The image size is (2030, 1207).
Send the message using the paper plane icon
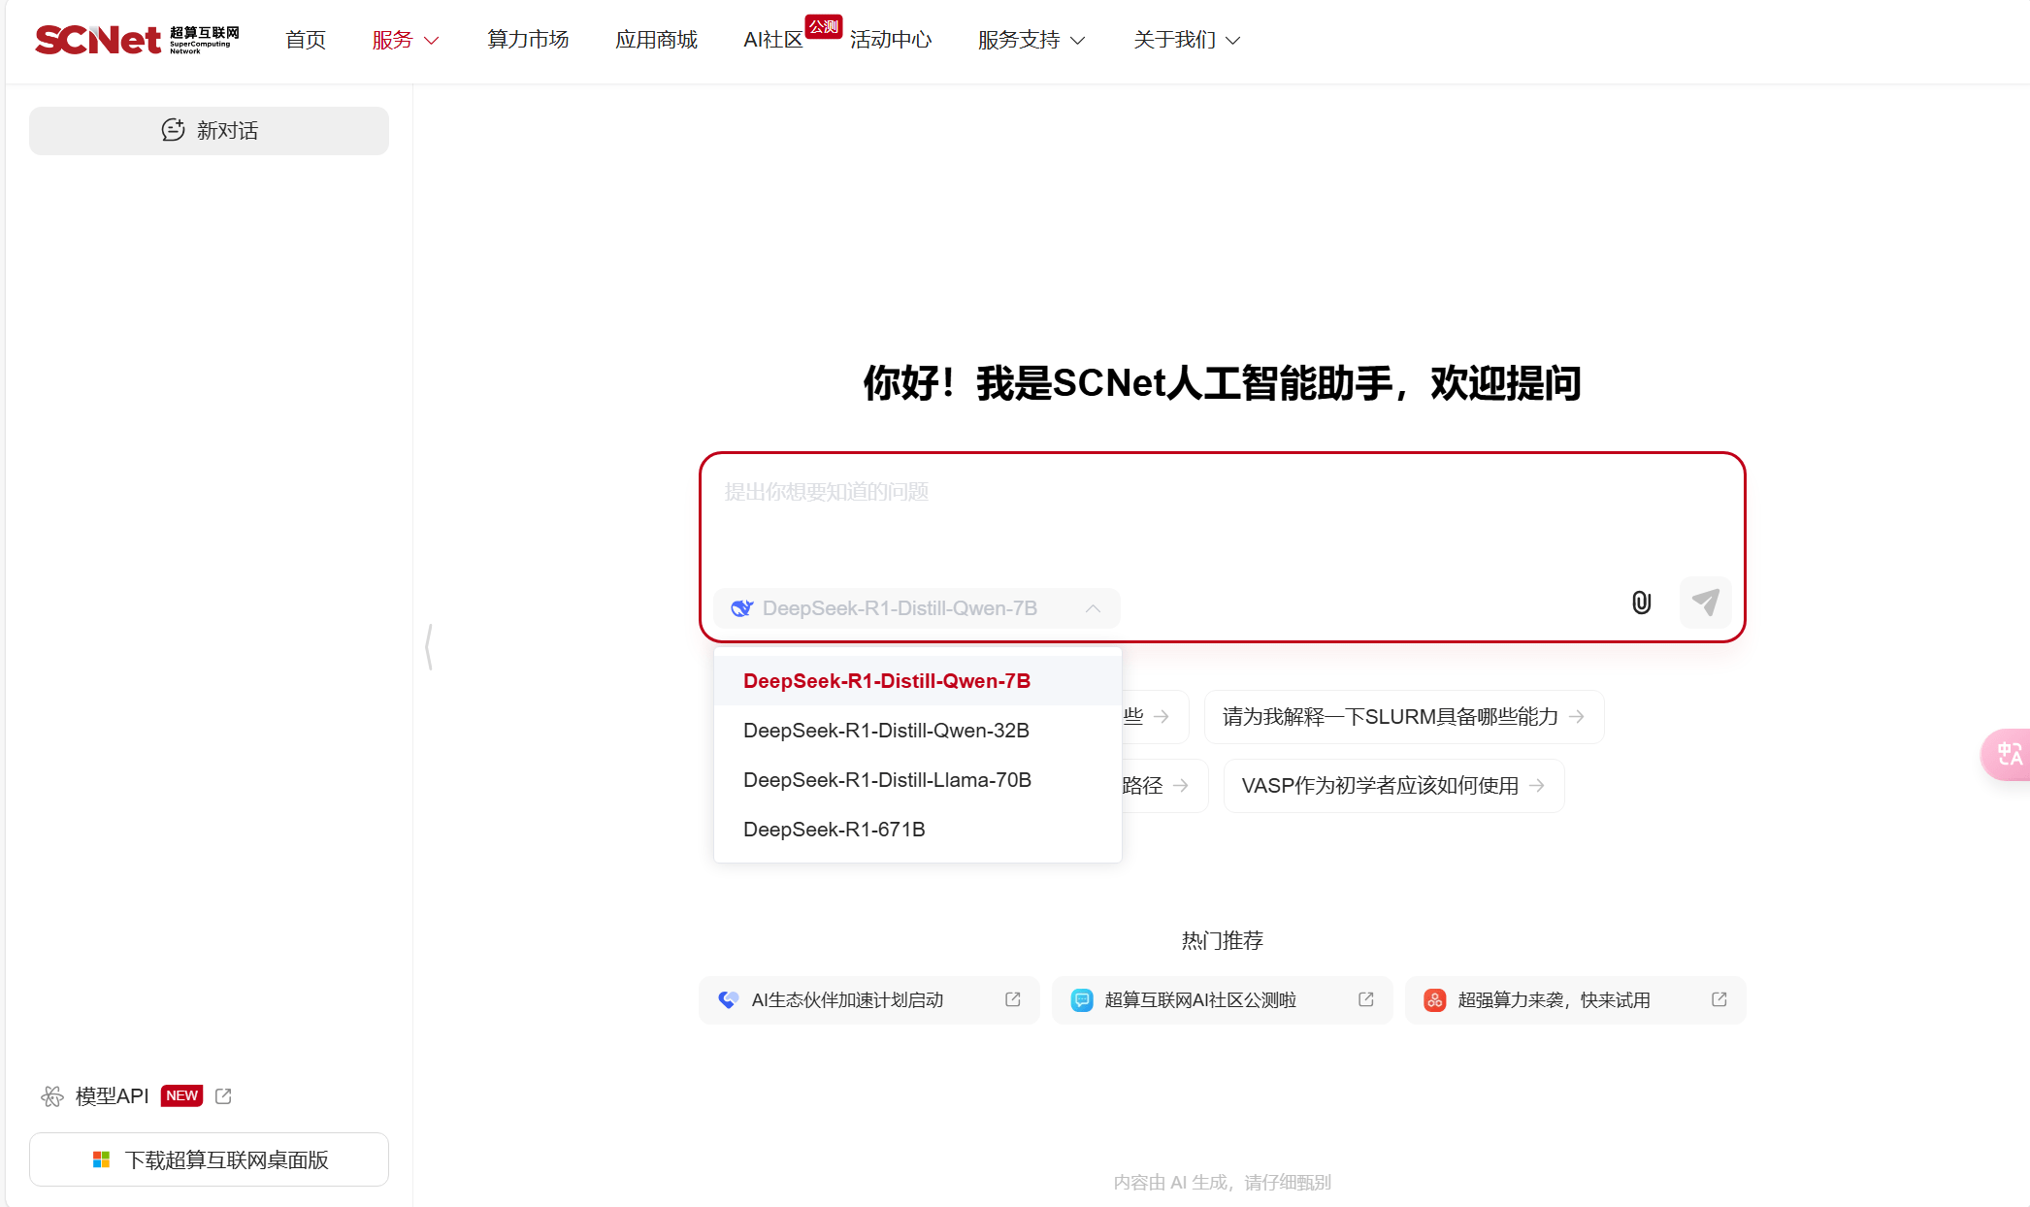pos(1705,603)
